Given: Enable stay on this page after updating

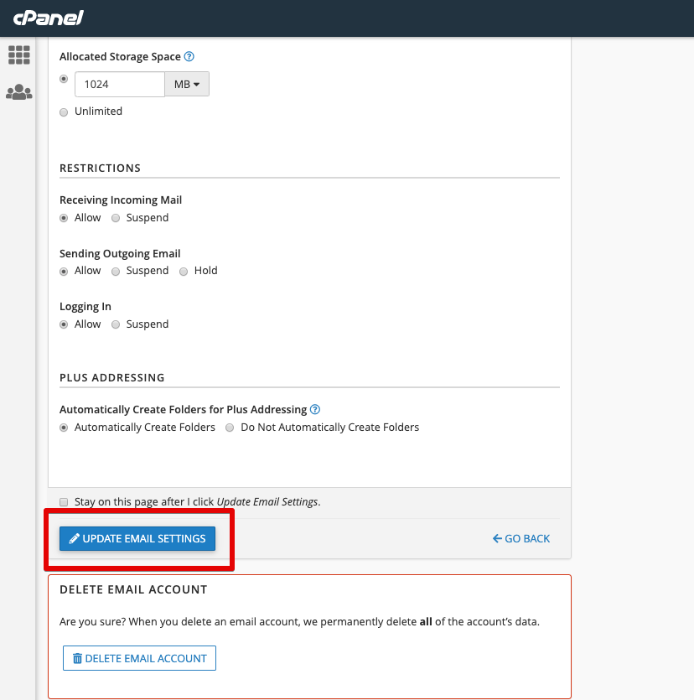Looking at the screenshot, I should coord(64,501).
